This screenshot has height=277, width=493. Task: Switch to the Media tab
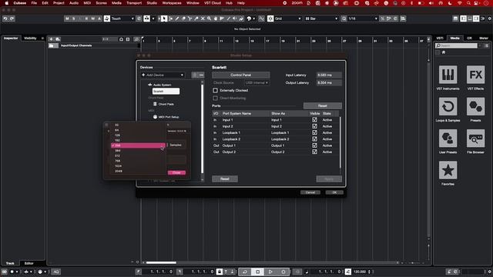pos(454,38)
